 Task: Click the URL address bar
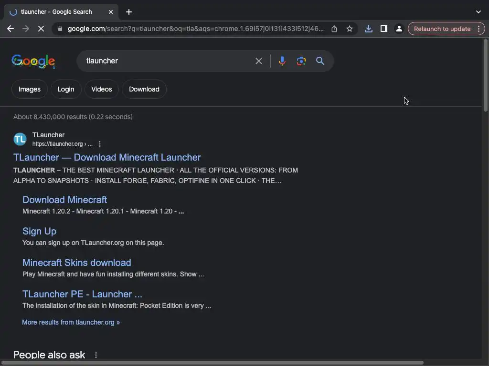(196, 29)
